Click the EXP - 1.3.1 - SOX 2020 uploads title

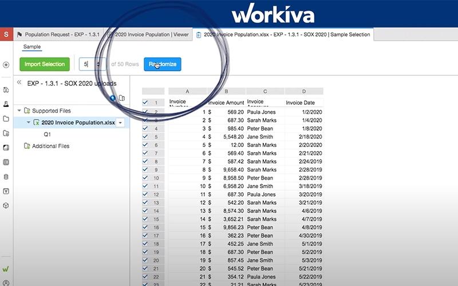pos(72,84)
